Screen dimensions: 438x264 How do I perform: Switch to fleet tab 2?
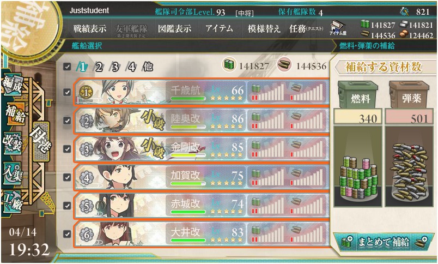coord(98,67)
